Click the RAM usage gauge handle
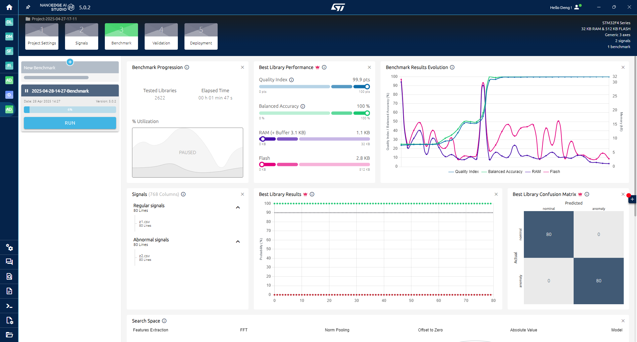 tap(262, 139)
